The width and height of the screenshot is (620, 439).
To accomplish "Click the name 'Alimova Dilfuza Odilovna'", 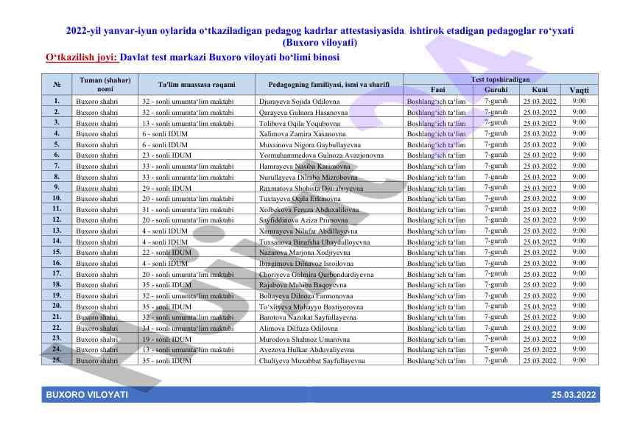I will coord(298,329).
